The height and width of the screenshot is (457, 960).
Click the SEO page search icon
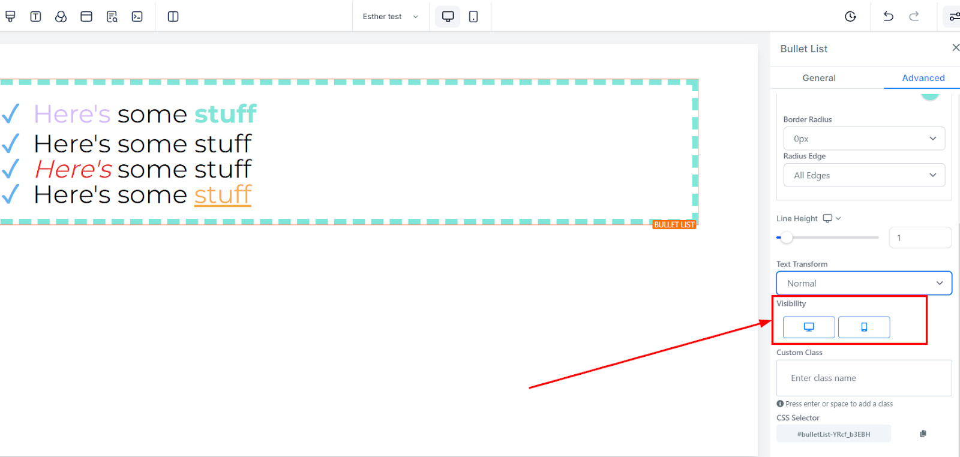[x=112, y=17]
